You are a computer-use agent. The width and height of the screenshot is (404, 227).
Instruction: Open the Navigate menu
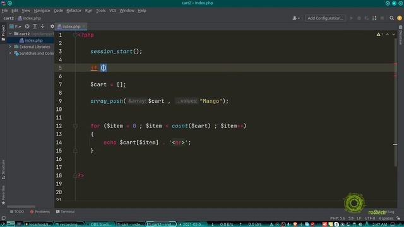pyautogui.click(x=42, y=11)
